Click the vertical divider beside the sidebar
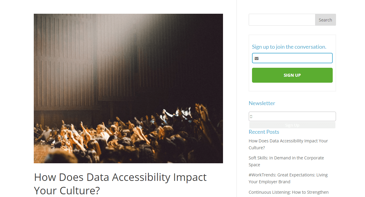The image size is (365, 197). click(x=236, y=98)
